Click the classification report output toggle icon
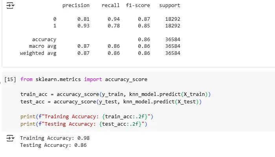275x157 pixels. point(10,5)
